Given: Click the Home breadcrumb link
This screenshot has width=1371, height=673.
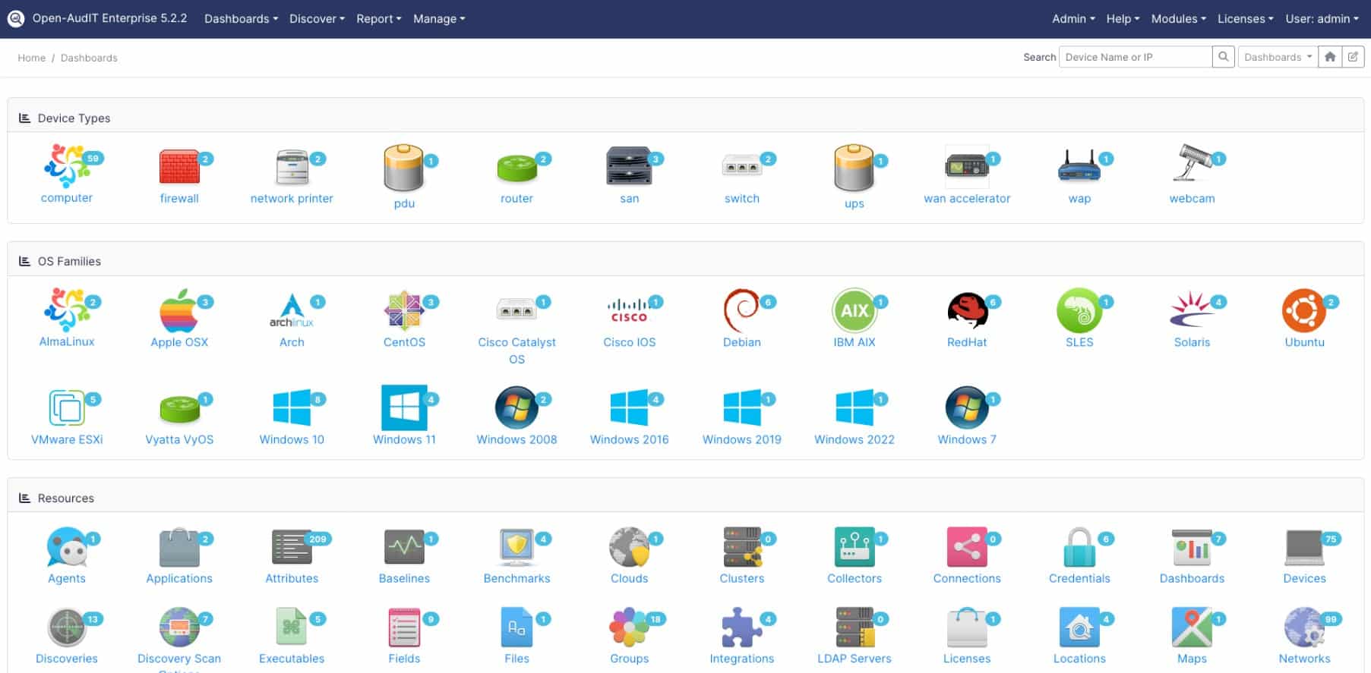Looking at the screenshot, I should coord(32,58).
